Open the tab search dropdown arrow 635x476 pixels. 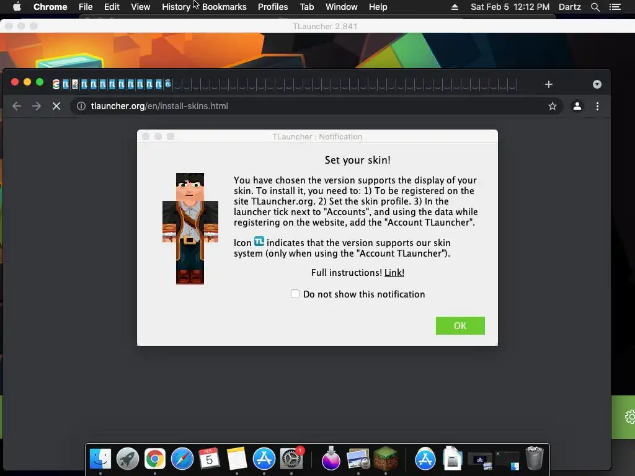click(x=597, y=84)
